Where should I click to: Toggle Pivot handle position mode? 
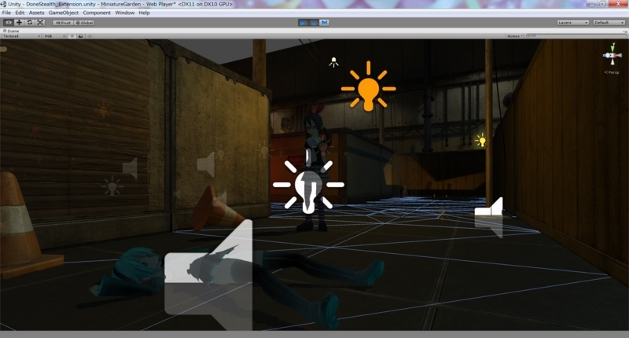coord(63,23)
